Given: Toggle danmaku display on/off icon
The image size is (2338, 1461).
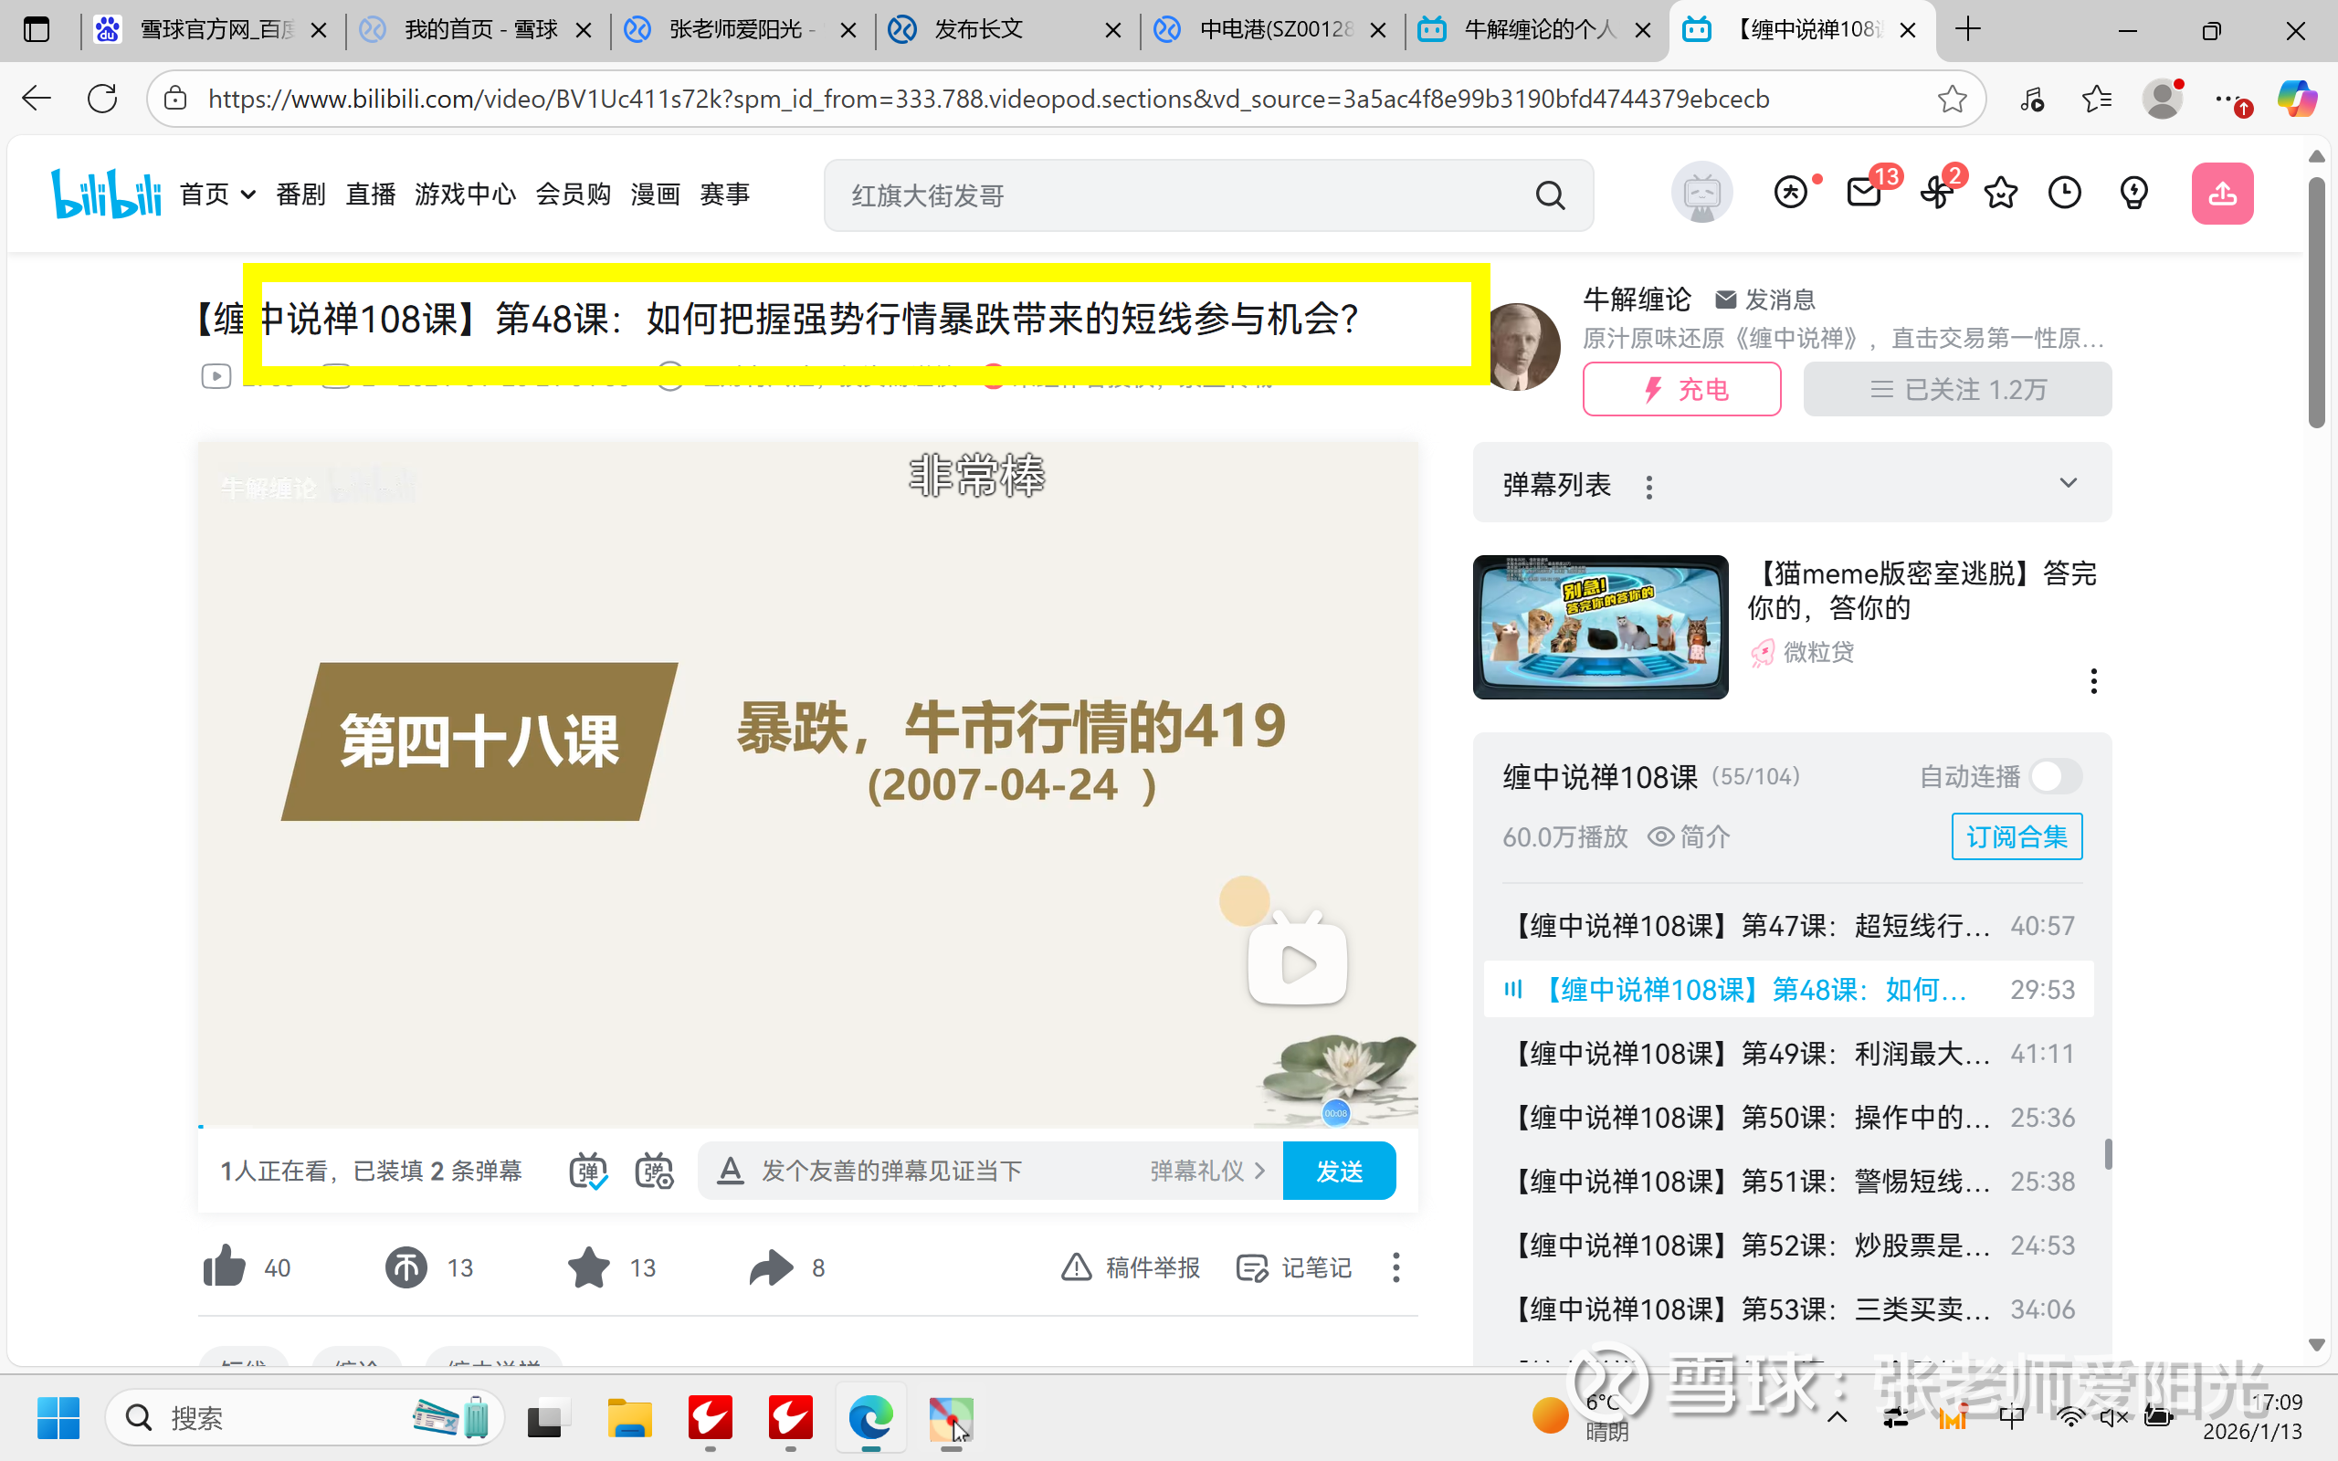Looking at the screenshot, I should [587, 1172].
